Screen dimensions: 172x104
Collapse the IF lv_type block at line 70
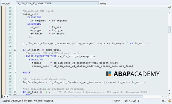click(x=15, y=92)
